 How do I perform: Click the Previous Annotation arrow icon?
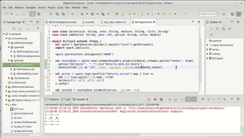(x=153, y=14)
